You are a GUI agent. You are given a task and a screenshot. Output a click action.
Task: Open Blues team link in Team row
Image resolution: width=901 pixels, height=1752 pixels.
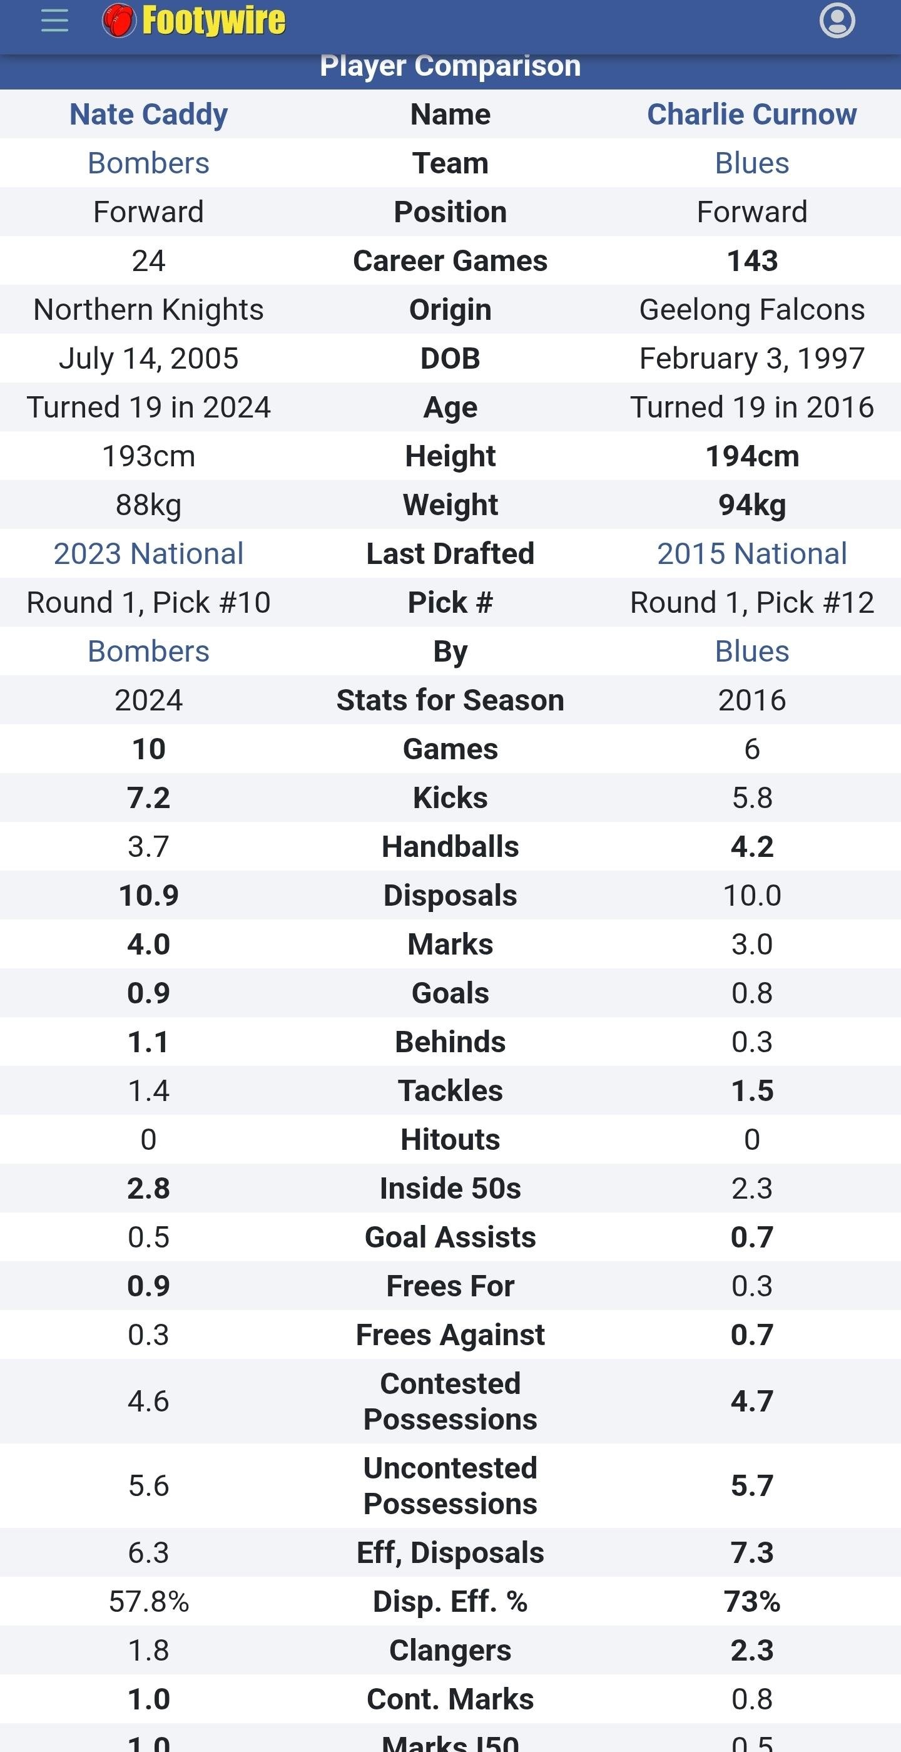tap(752, 163)
